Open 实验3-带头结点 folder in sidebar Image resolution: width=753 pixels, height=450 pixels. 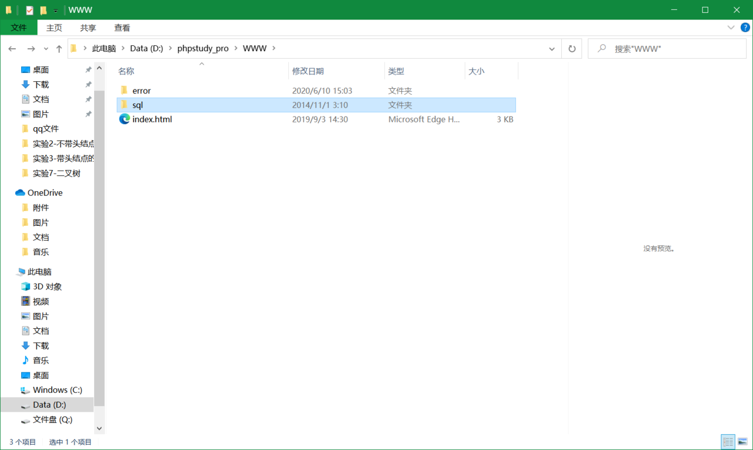[63, 158]
